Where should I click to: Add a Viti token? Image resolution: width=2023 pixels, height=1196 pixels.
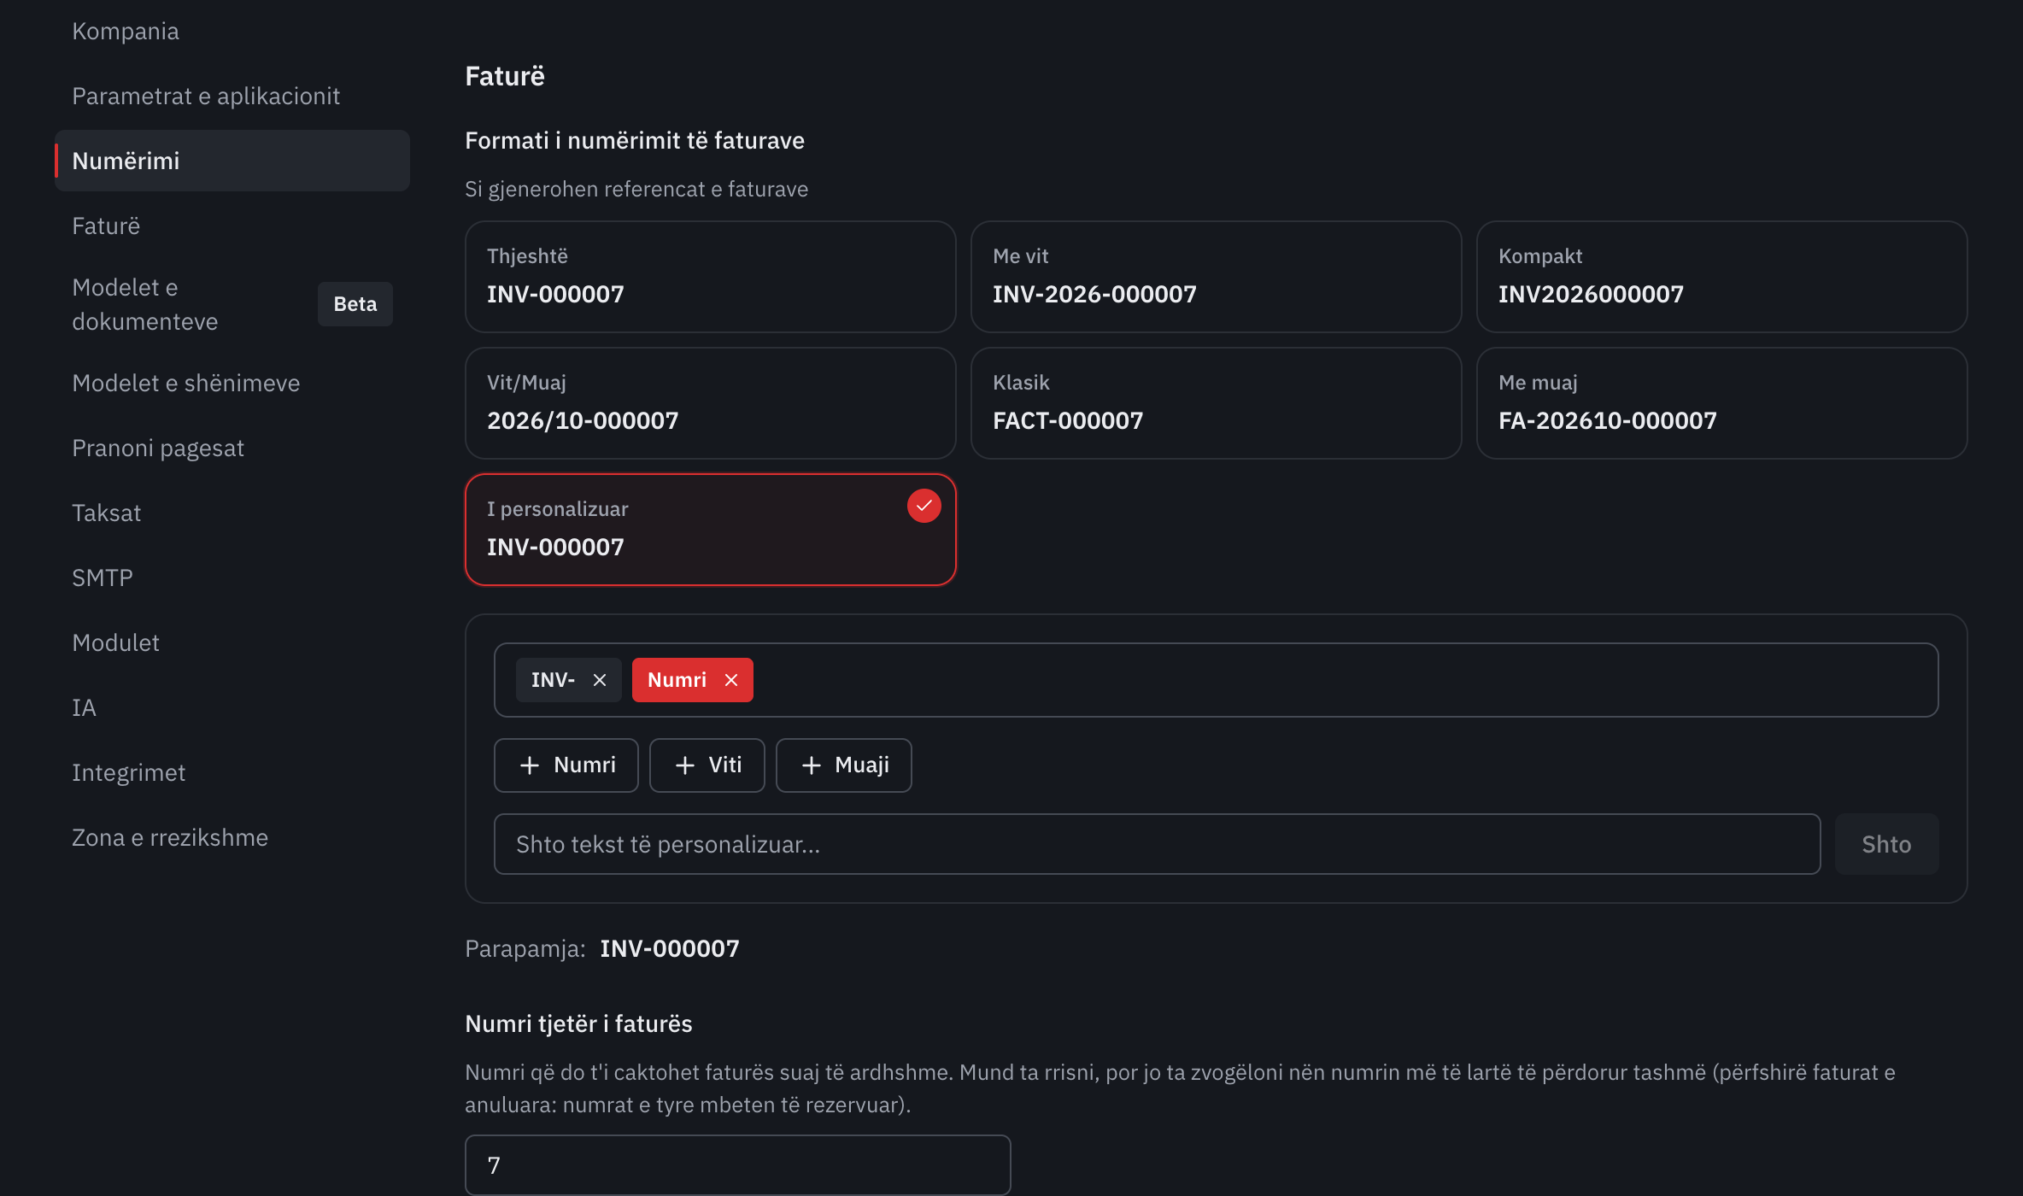click(707, 765)
